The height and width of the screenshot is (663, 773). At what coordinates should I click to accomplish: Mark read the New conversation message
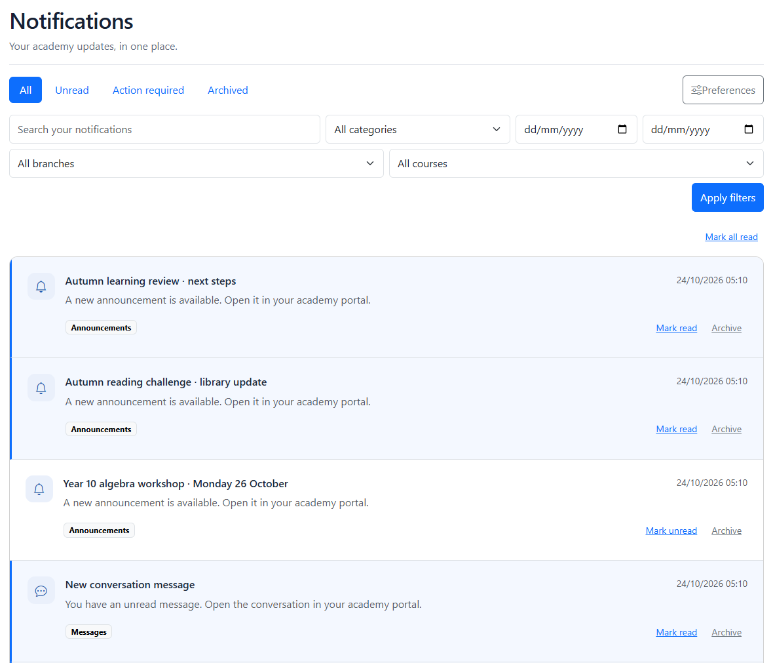coord(676,632)
